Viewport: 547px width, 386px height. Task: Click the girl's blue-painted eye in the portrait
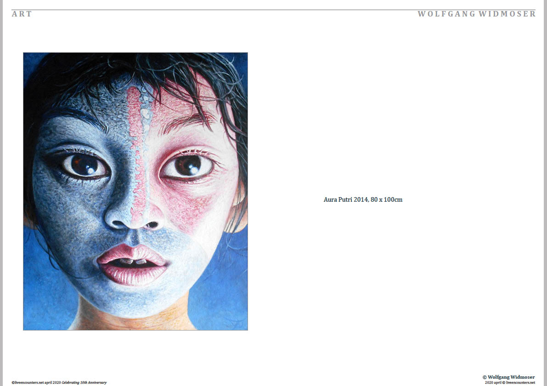(85, 165)
